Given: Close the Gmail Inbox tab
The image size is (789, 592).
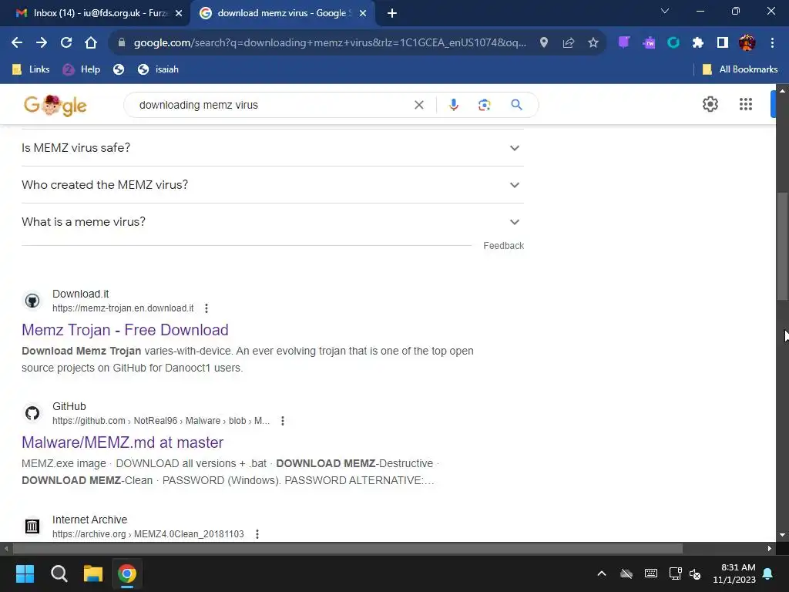Looking at the screenshot, I should pos(179,13).
